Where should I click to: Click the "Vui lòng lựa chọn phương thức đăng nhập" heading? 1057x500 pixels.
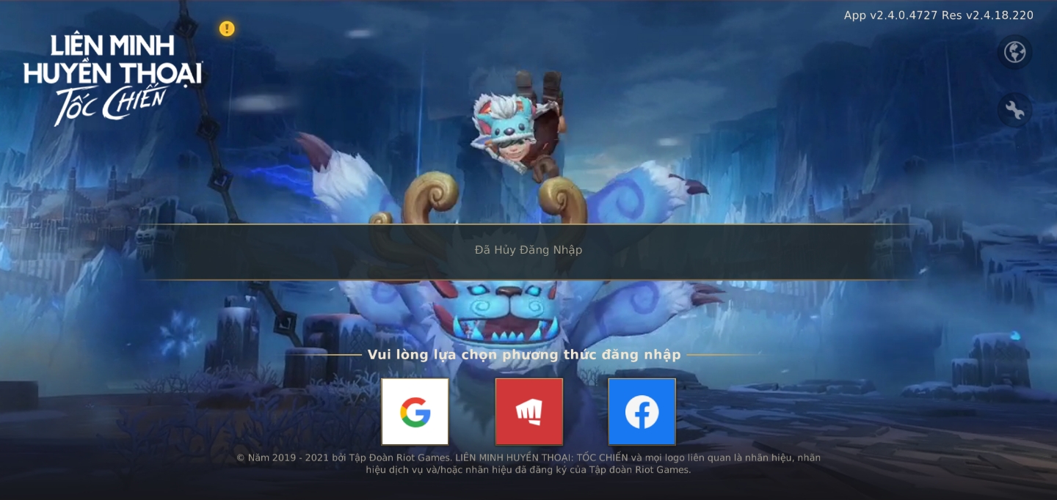pyautogui.click(x=524, y=355)
